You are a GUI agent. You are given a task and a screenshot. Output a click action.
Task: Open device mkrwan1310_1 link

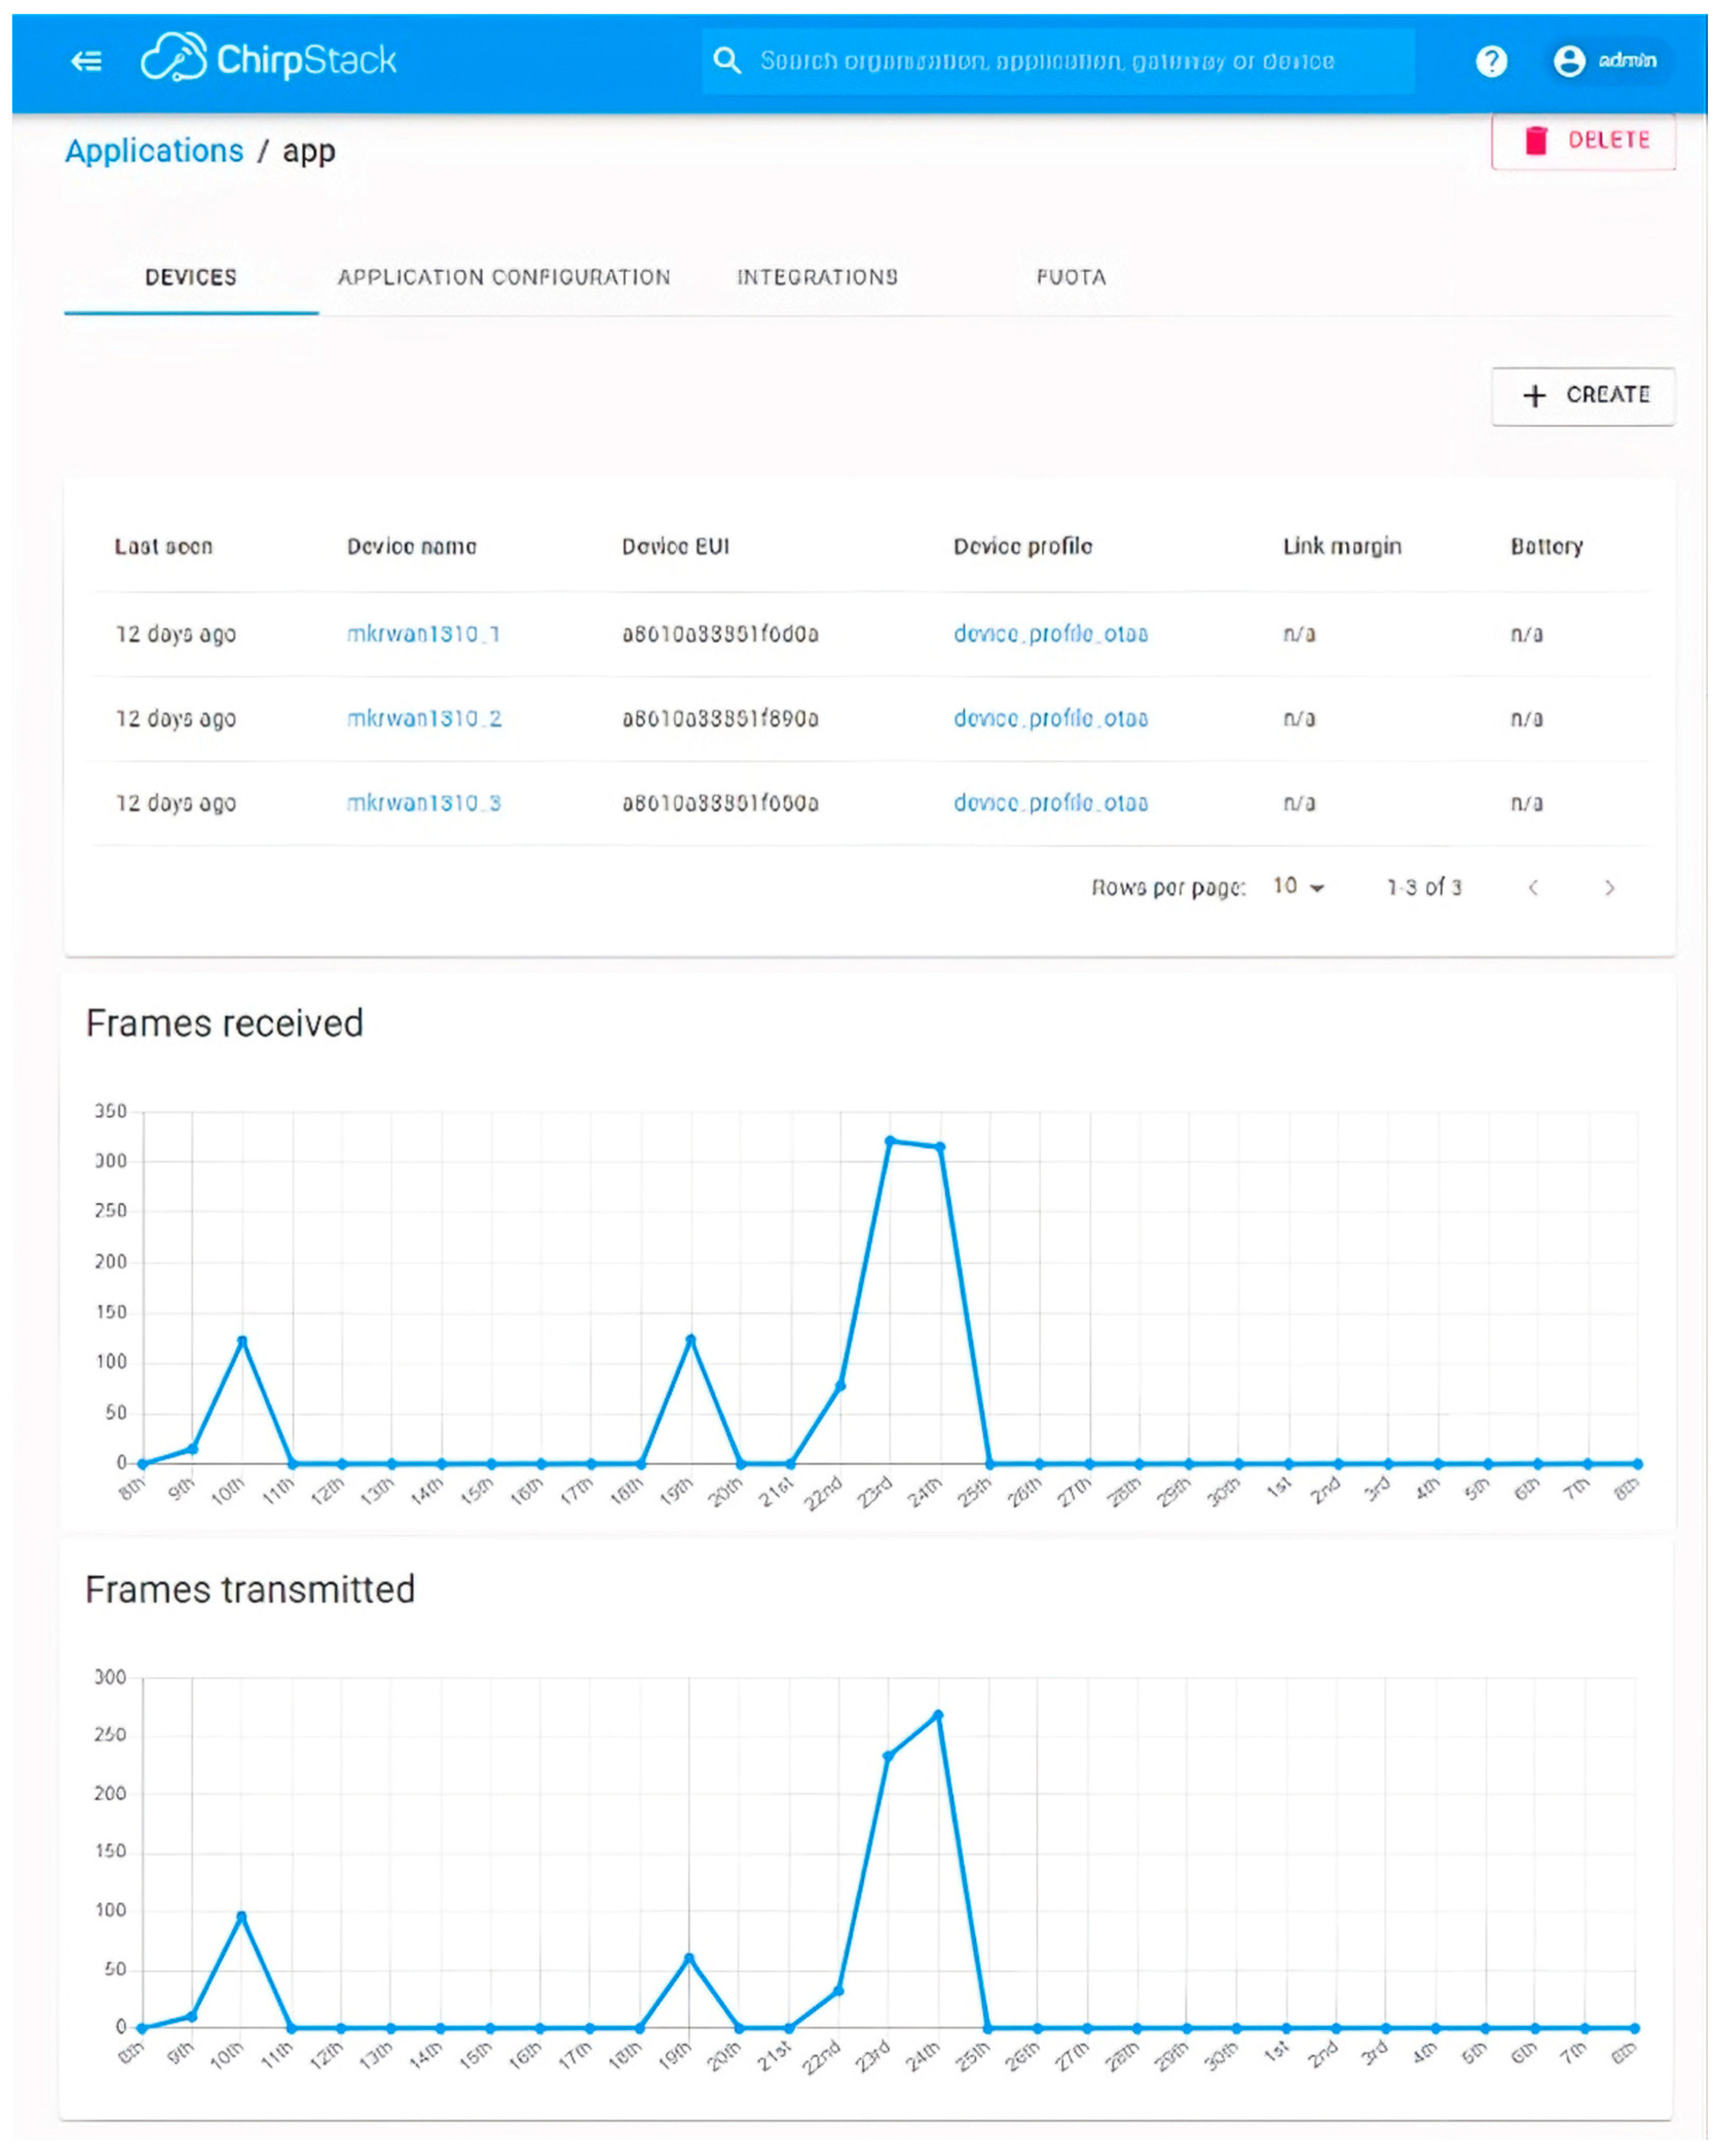coord(423,634)
